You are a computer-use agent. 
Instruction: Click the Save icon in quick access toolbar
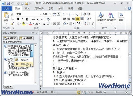click(x=8, y=3)
